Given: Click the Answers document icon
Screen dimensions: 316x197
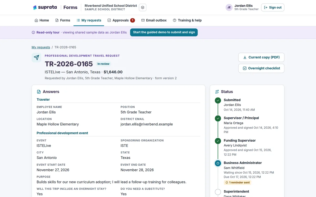Looking at the screenshot, I should coord(39,92).
